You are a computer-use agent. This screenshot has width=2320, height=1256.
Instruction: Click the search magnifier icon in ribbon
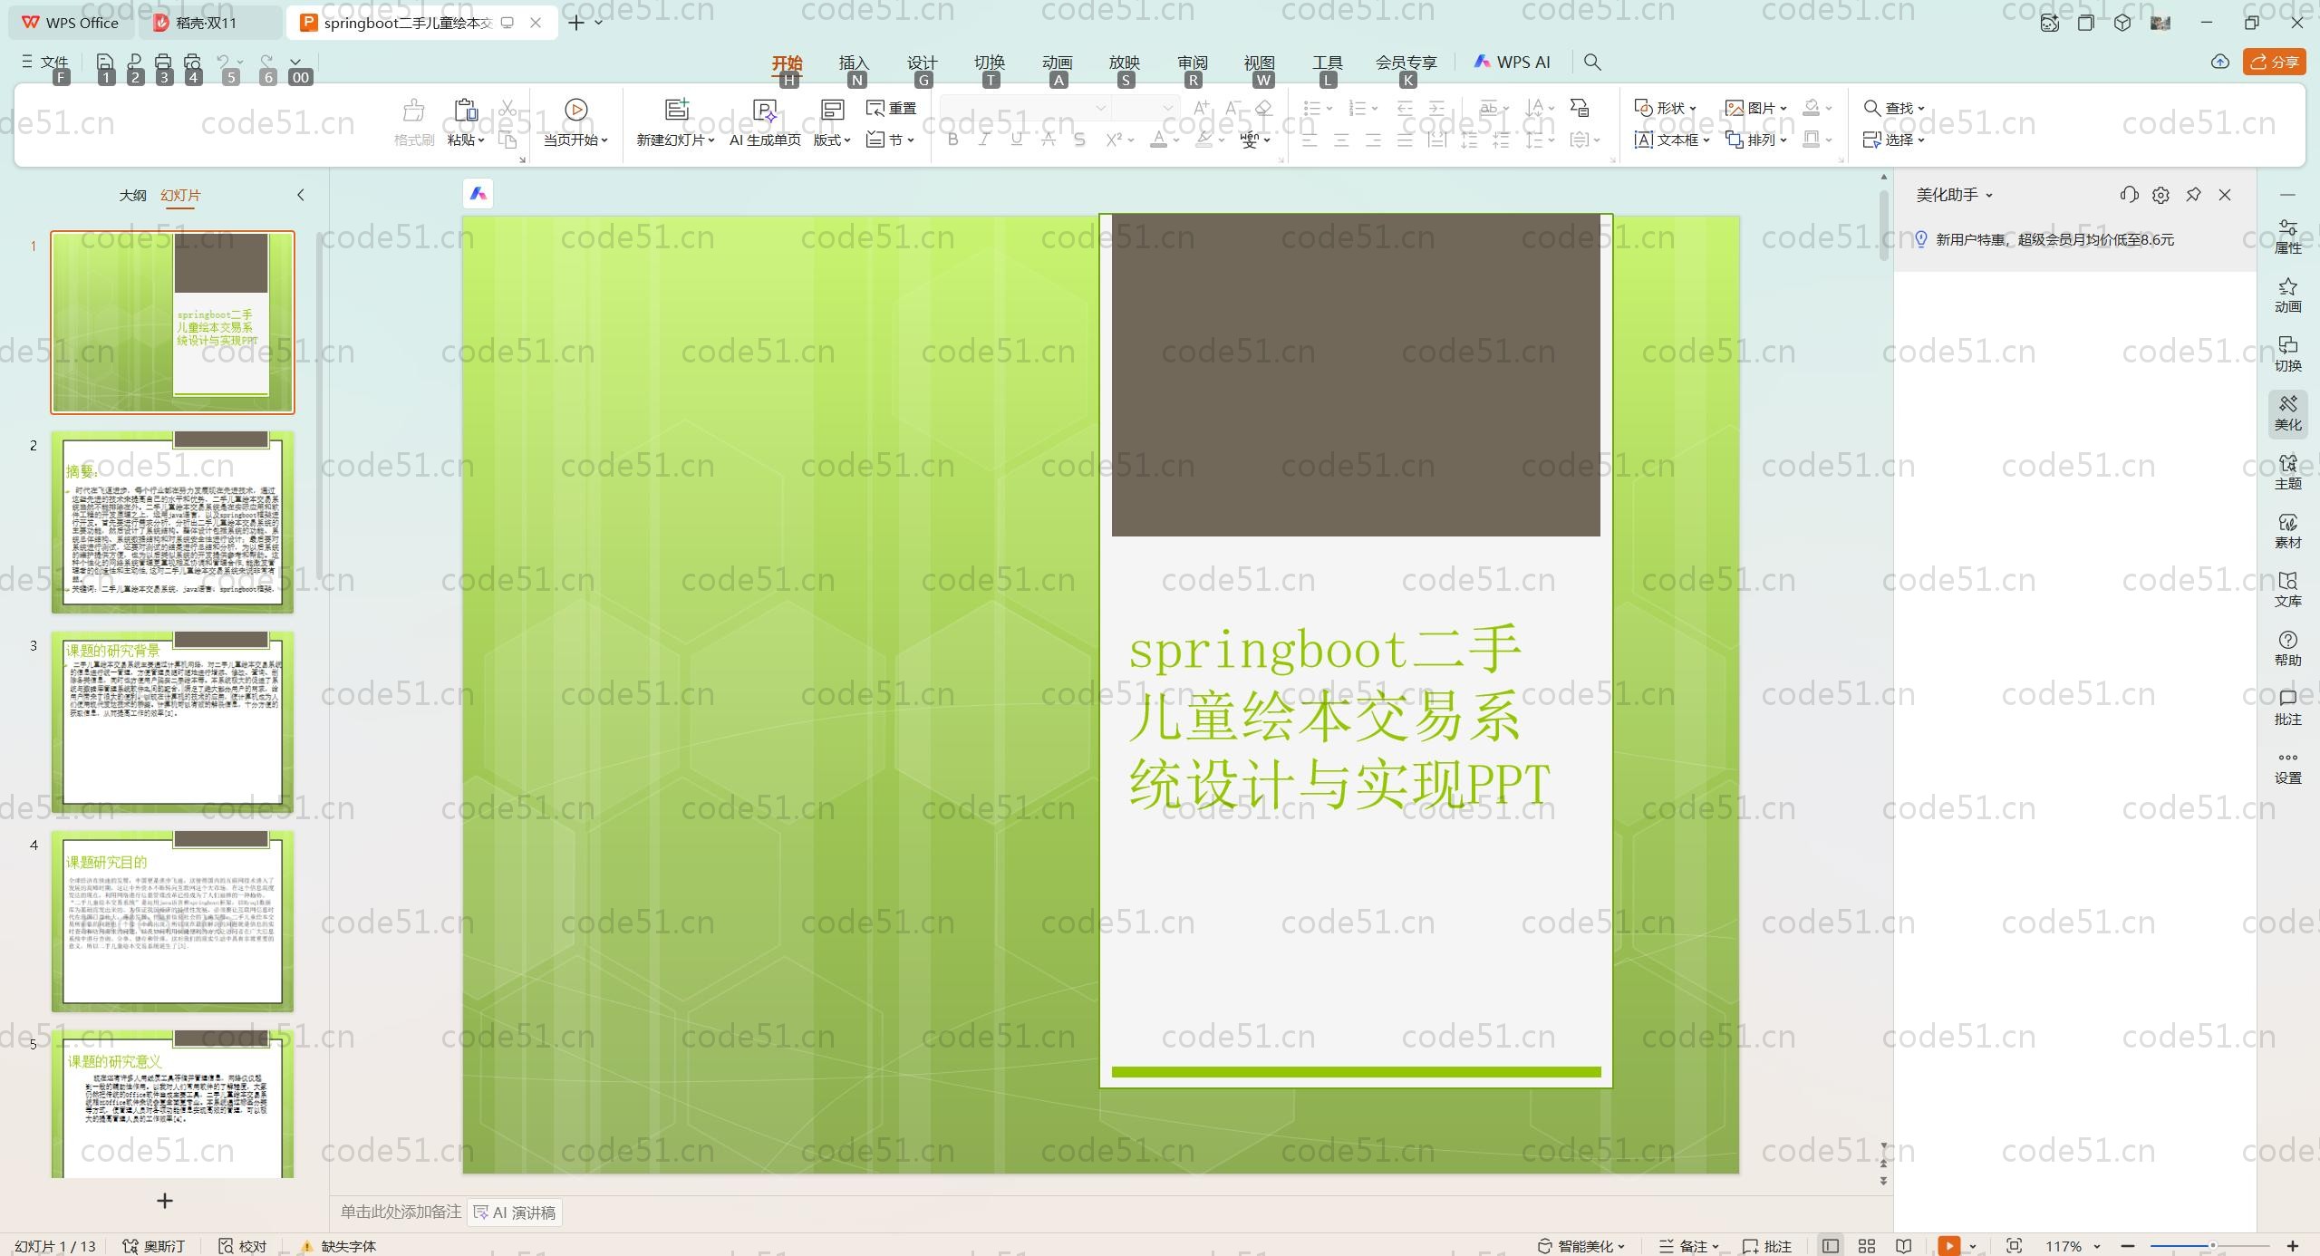coord(1591,62)
